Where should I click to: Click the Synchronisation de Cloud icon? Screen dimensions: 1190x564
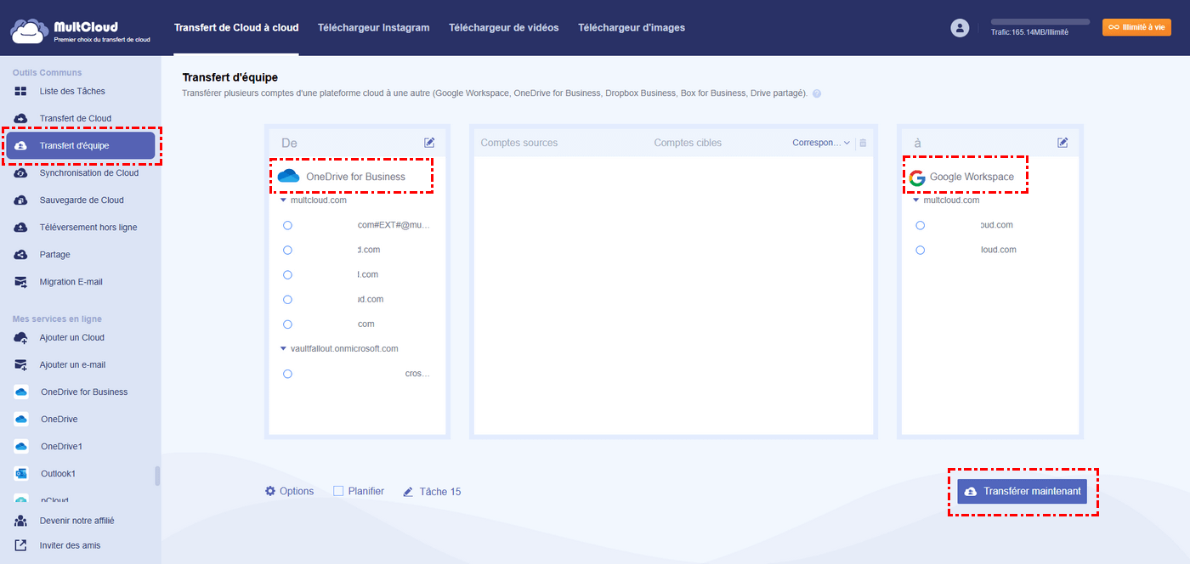(x=20, y=172)
